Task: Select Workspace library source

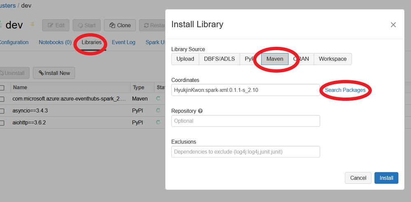Action: coord(332,59)
